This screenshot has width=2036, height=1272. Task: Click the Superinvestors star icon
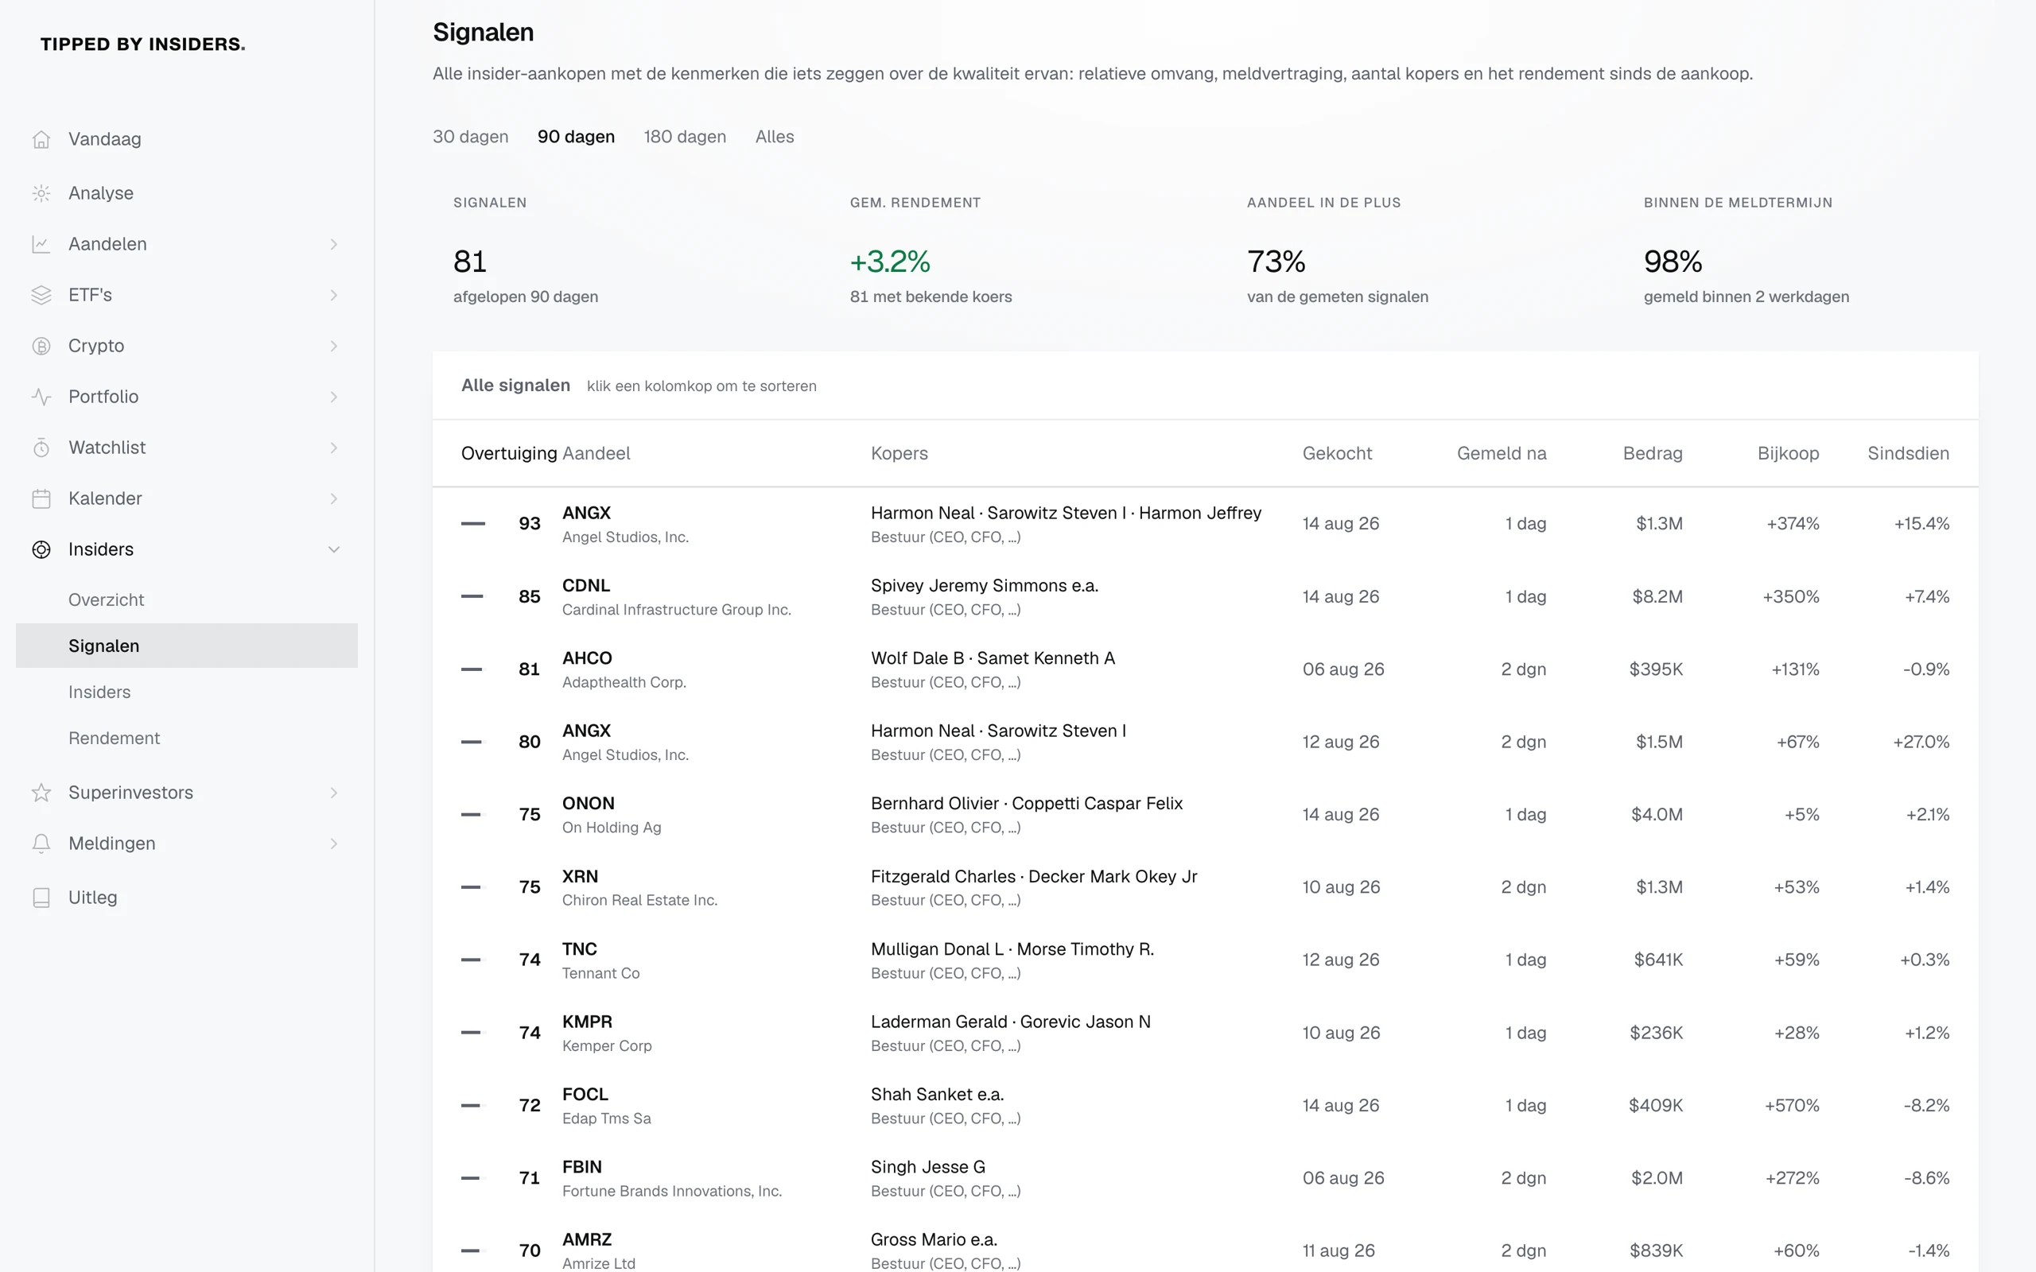(41, 793)
